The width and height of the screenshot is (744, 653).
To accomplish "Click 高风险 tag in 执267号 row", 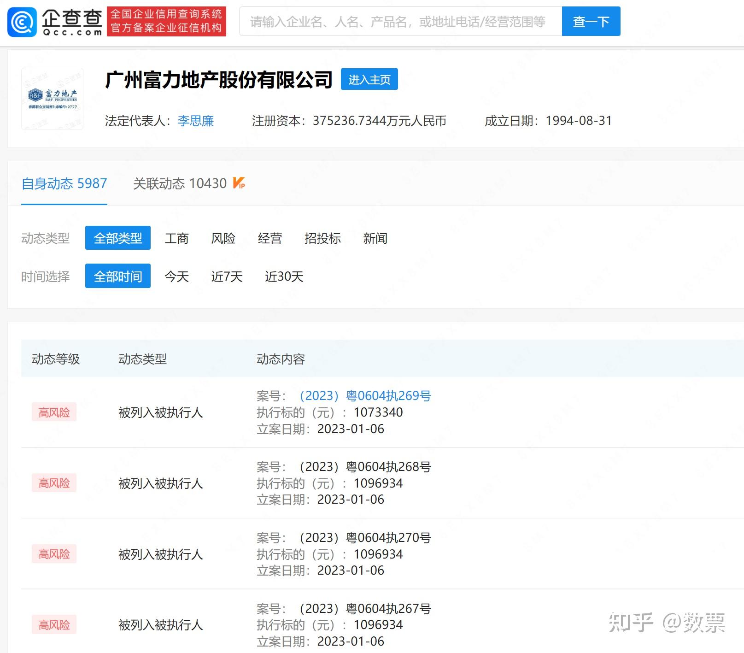I will pos(54,625).
